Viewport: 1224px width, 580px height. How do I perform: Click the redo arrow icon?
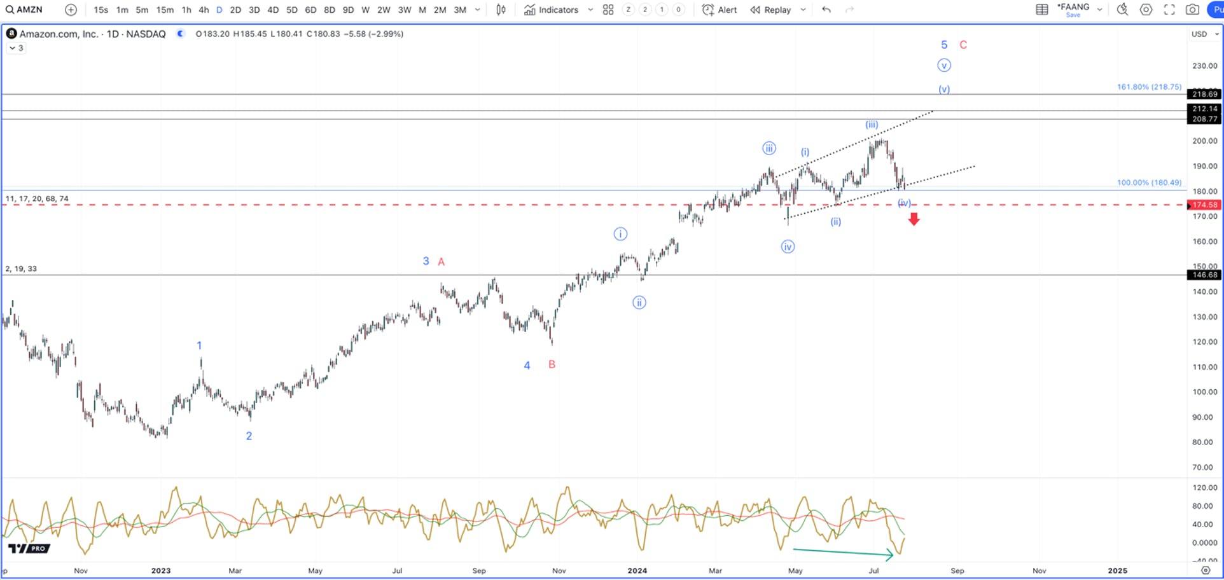coord(849,10)
